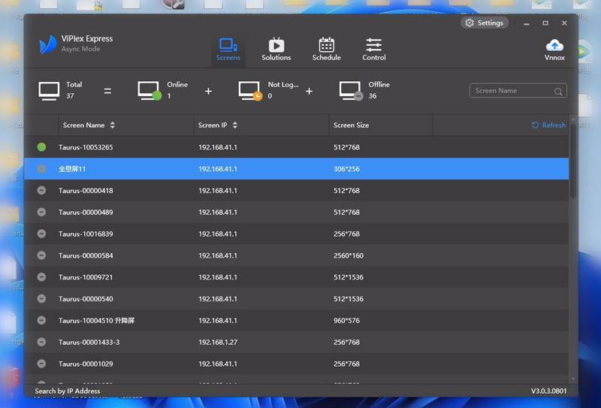Screen dimensions: 601x408
Task: Minimize the ViPlex Express window
Action: click(x=527, y=23)
